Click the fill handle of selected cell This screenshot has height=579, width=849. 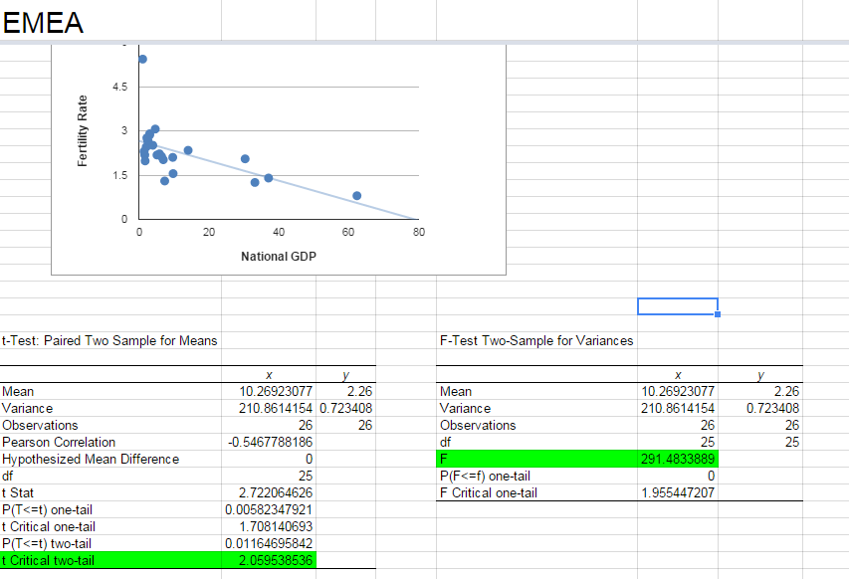[718, 314]
